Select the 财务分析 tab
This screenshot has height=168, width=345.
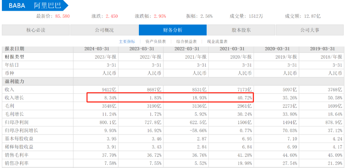click(x=173, y=30)
